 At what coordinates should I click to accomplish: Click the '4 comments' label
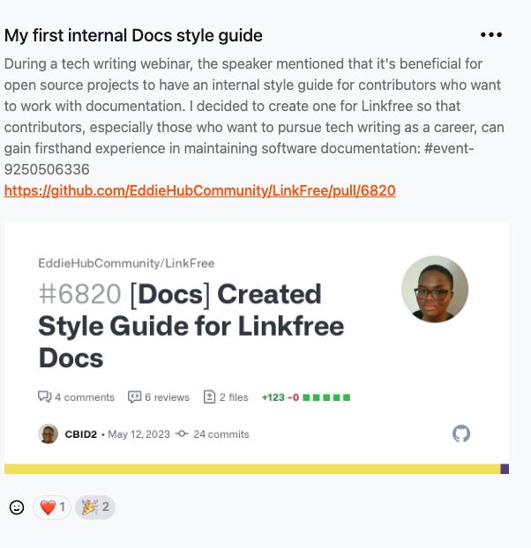[85, 397]
